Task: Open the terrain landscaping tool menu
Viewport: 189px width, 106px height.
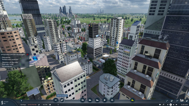Action: pos(112,100)
